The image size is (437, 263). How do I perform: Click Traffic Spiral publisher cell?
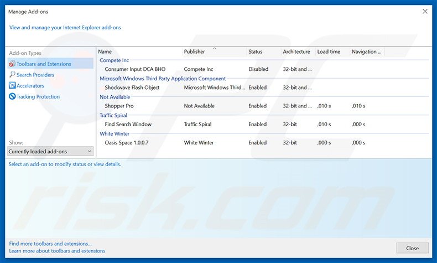pyautogui.click(x=197, y=125)
